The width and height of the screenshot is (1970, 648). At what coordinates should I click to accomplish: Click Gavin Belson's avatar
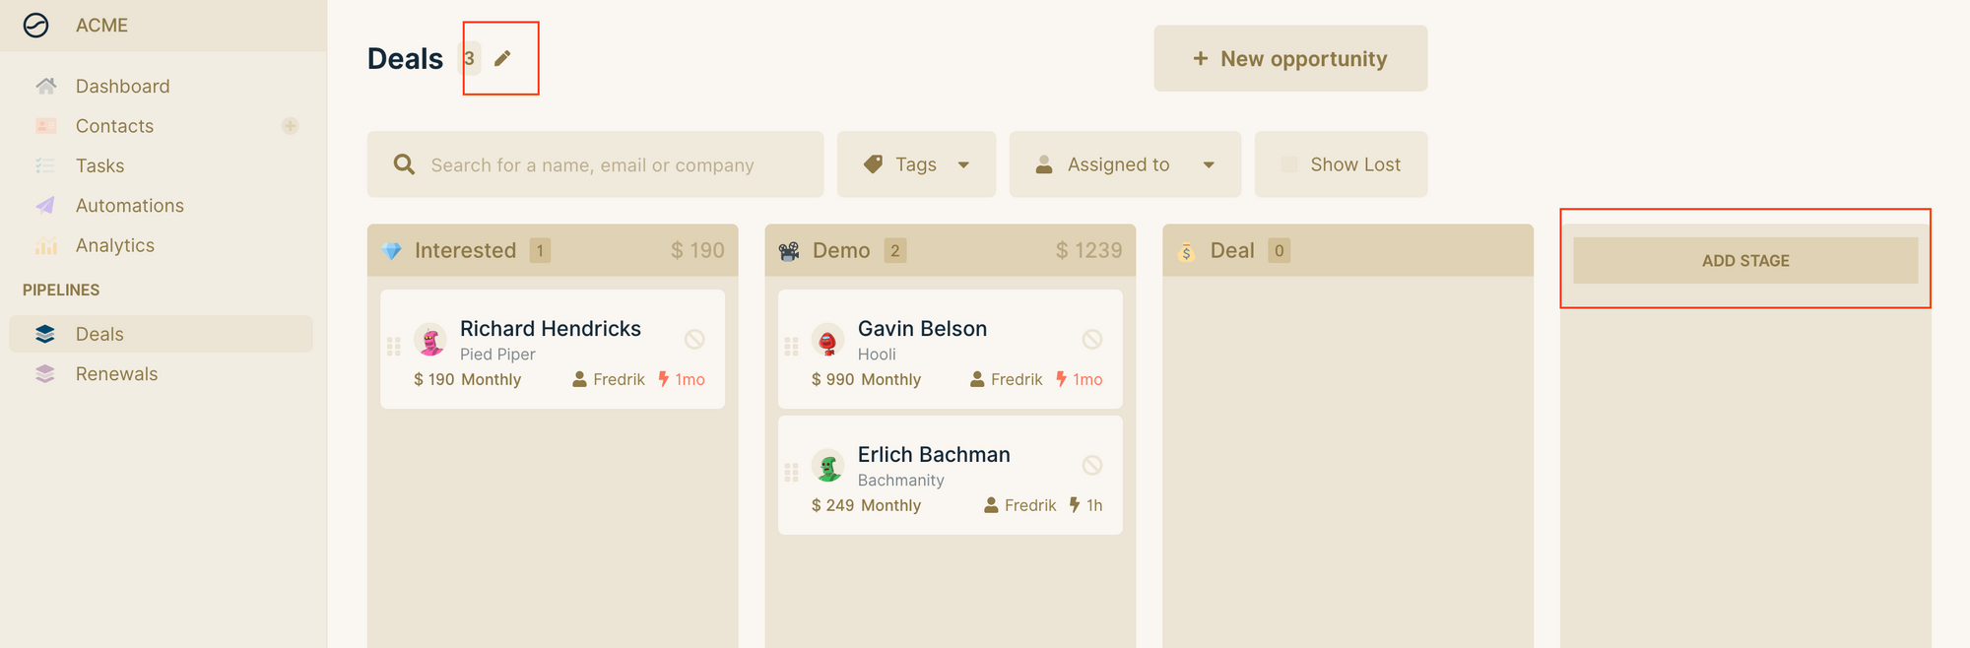pos(828,340)
